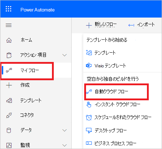Select データ in the sidebar
This screenshot has width=162, height=149.
(26, 130)
